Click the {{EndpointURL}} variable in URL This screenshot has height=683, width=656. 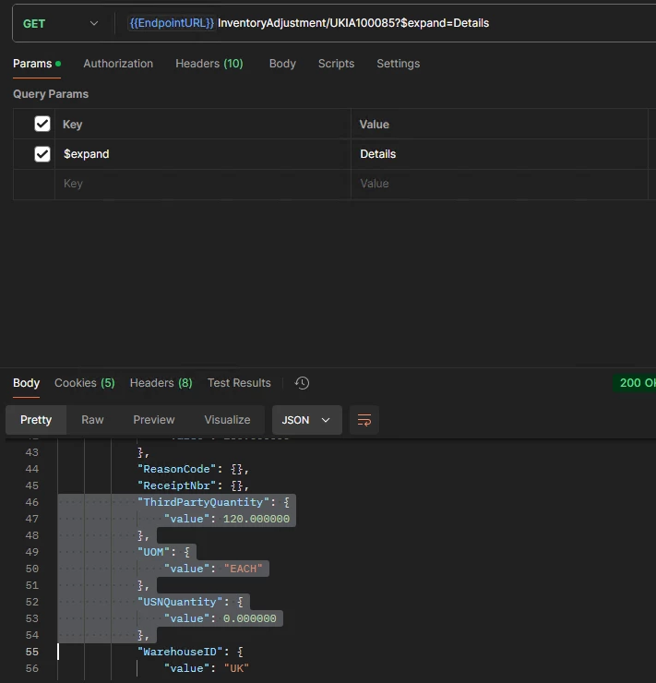click(172, 23)
